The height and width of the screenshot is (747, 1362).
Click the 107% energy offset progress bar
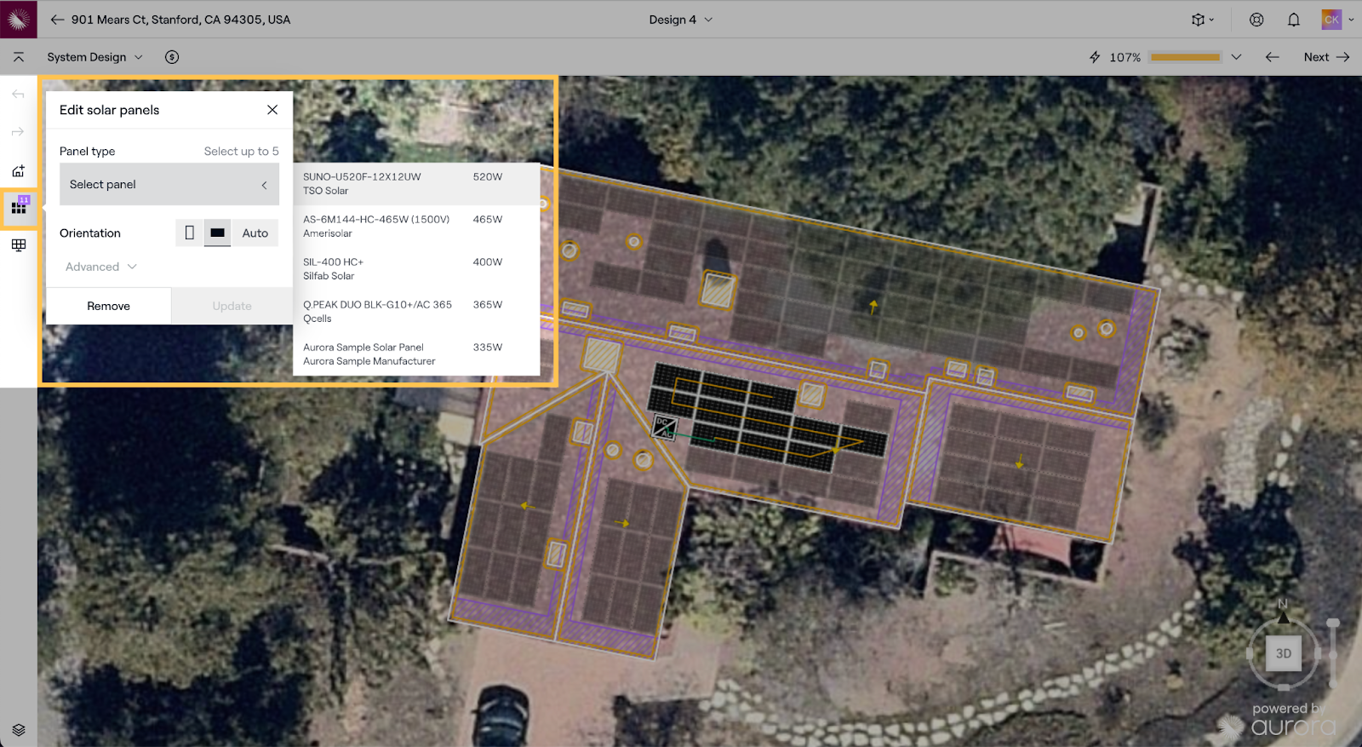click(1185, 57)
